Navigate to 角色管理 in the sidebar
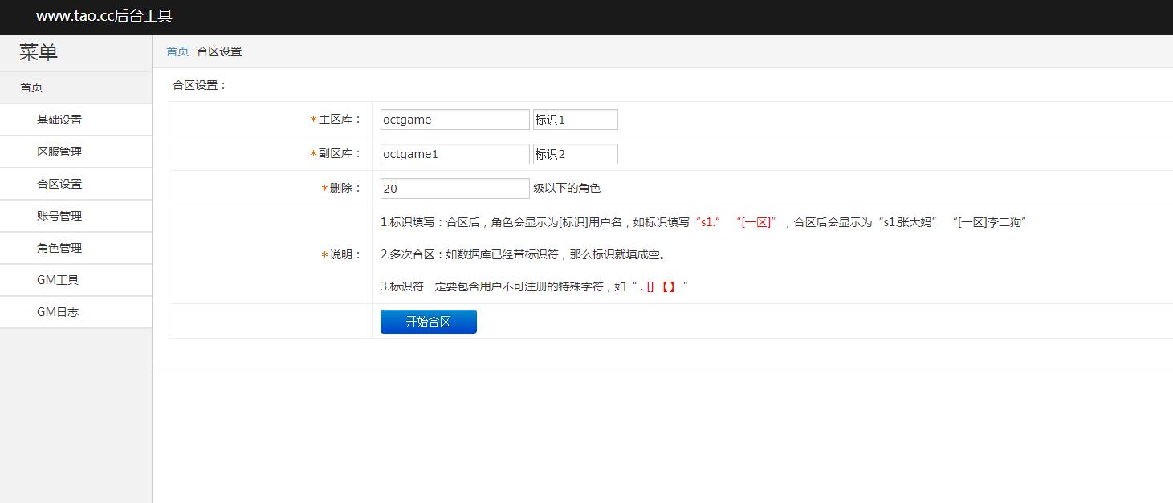This screenshot has width=1173, height=503. tap(59, 248)
